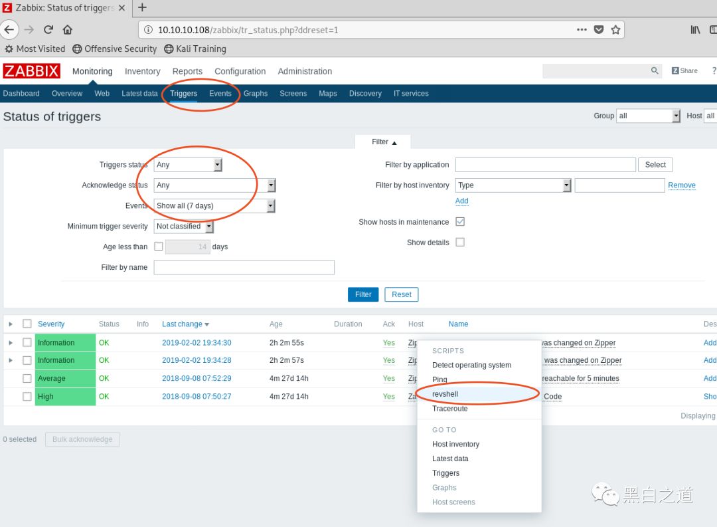Screen dimensions: 717x527
Task: Click the Filter by name input field
Action: (244, 267)
